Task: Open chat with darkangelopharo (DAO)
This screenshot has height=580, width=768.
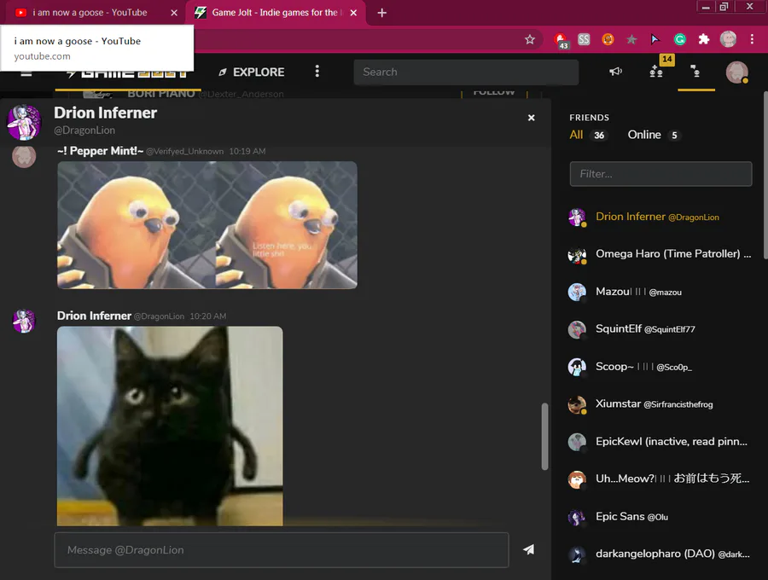Action: click(660, 554)
